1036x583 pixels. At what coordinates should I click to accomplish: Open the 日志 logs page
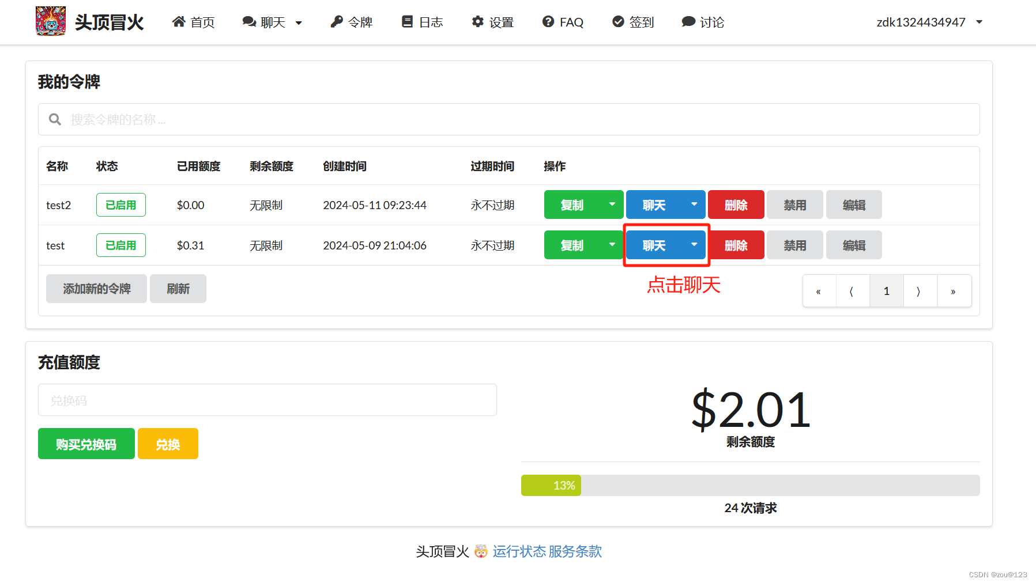click(422, 22)
